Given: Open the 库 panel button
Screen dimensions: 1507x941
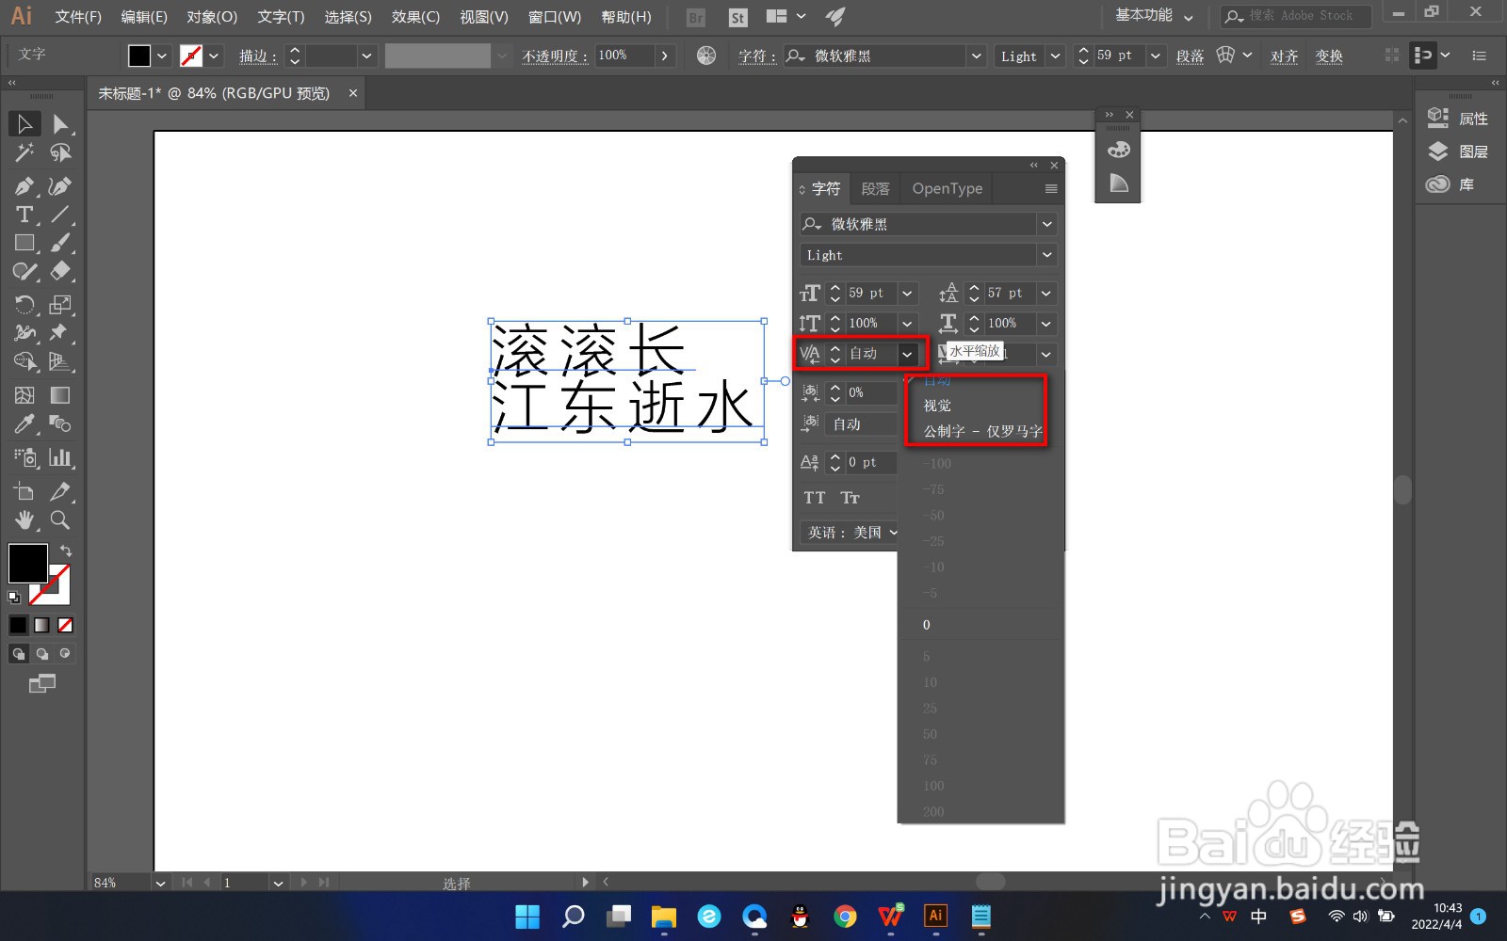Looking at the screenshot, I should [1450, 184].
